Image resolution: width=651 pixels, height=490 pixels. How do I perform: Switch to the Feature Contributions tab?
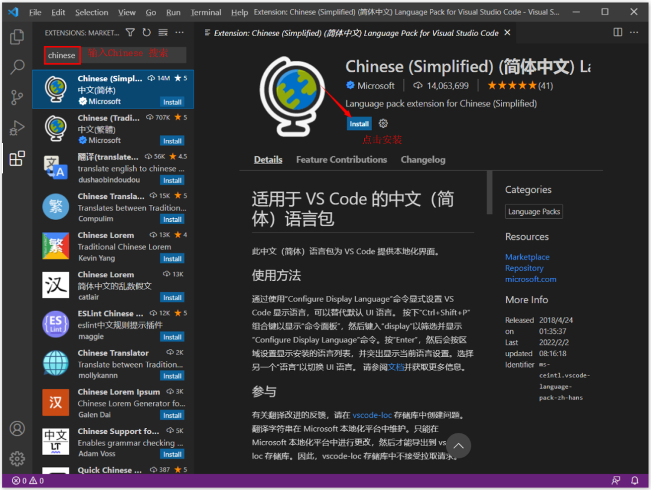tap(342, 159)
